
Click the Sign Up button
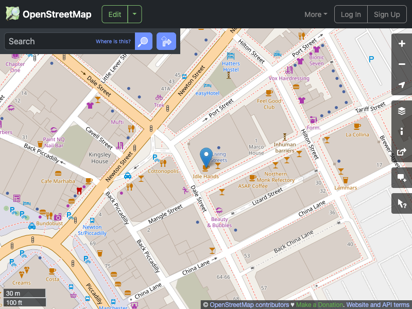[x=387, y=14]
